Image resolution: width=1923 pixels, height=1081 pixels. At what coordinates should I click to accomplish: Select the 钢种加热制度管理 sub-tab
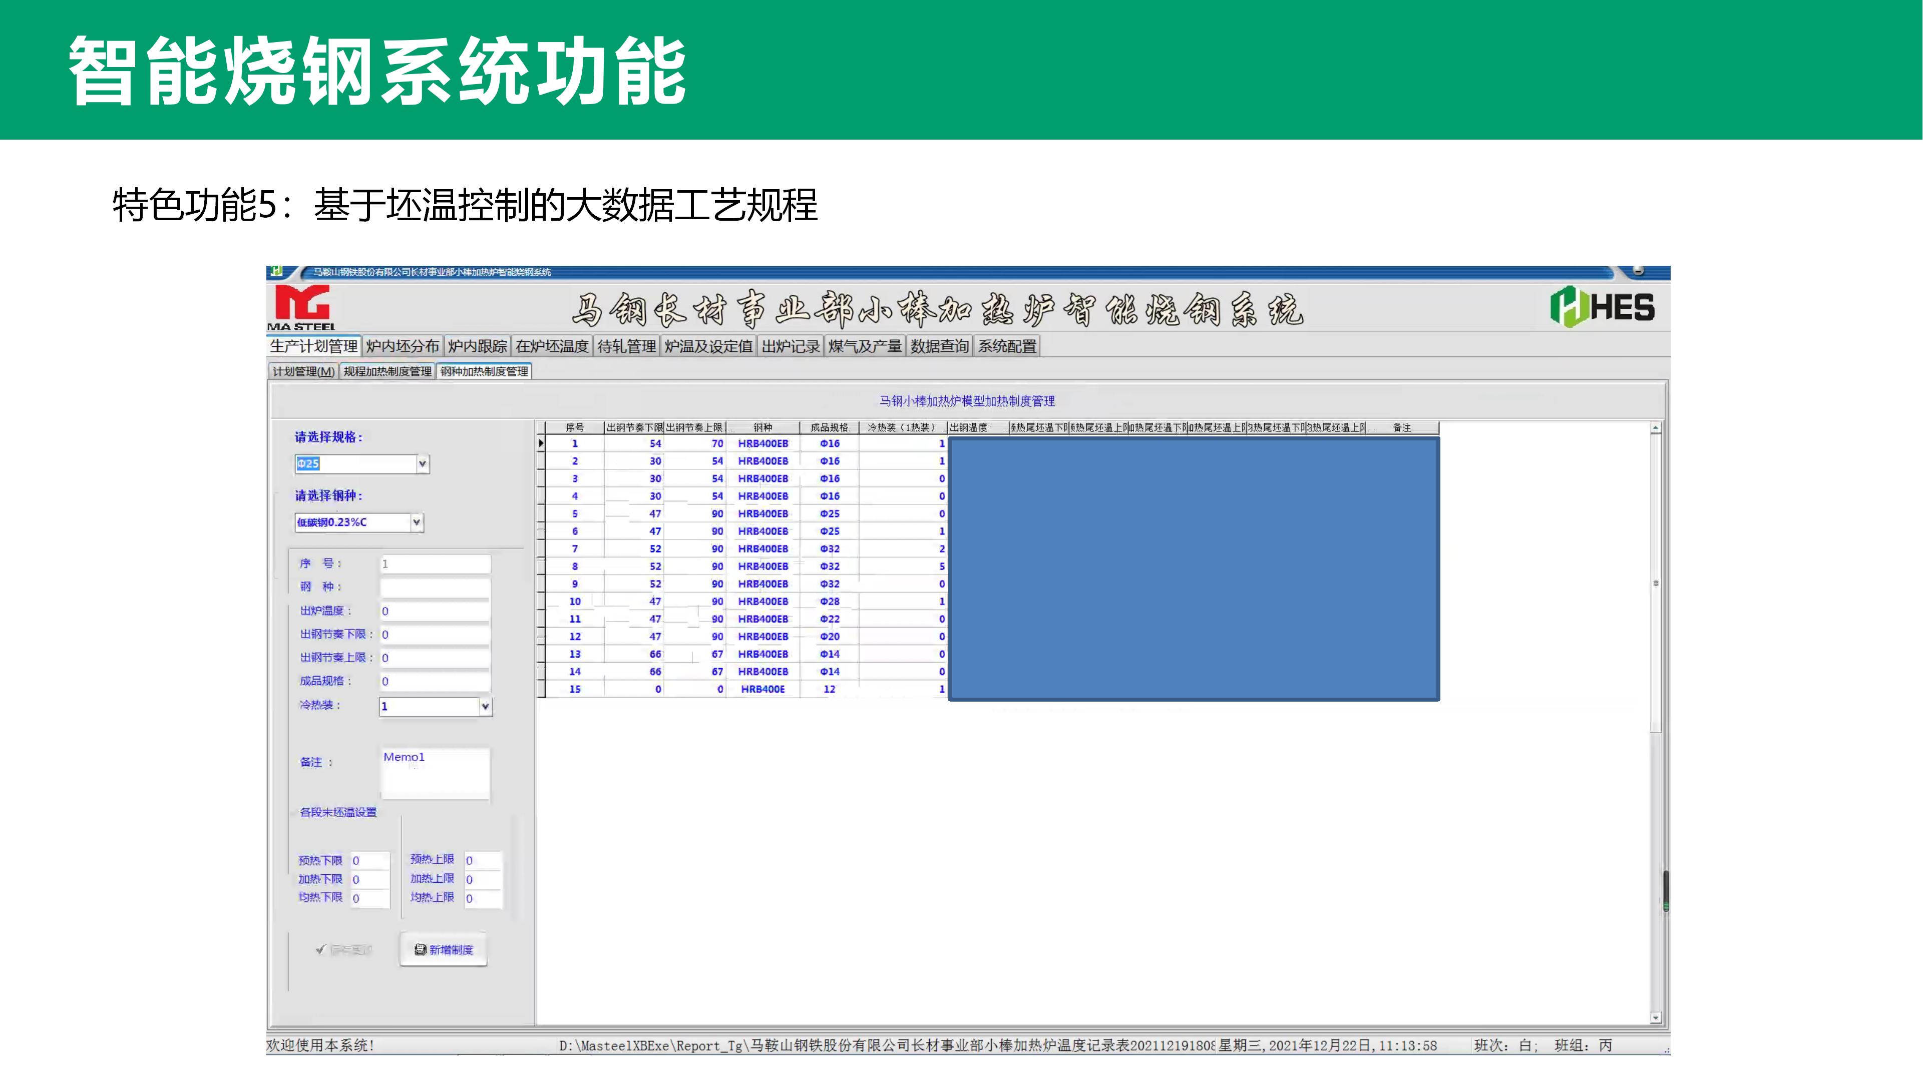[485, 371]
